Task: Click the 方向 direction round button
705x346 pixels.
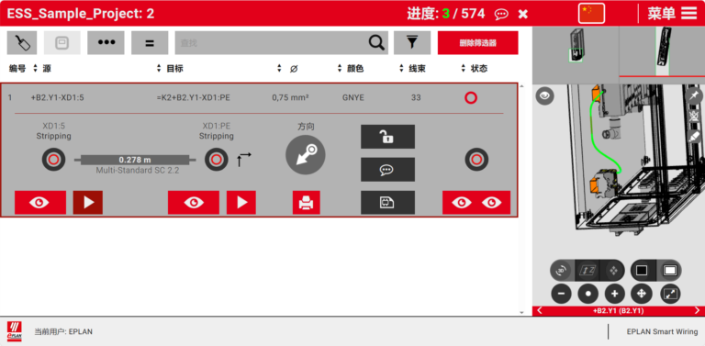Action: pos(306,155)
